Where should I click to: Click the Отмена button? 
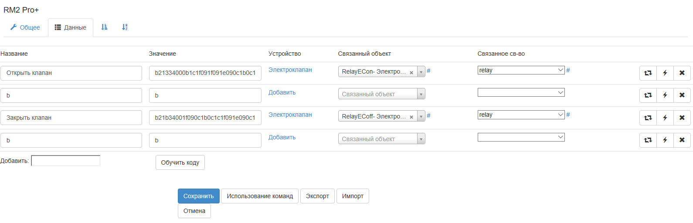click(194, 211)
